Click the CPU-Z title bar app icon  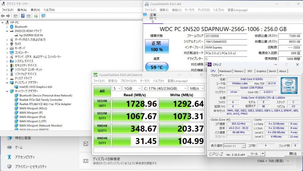point(209,65)
